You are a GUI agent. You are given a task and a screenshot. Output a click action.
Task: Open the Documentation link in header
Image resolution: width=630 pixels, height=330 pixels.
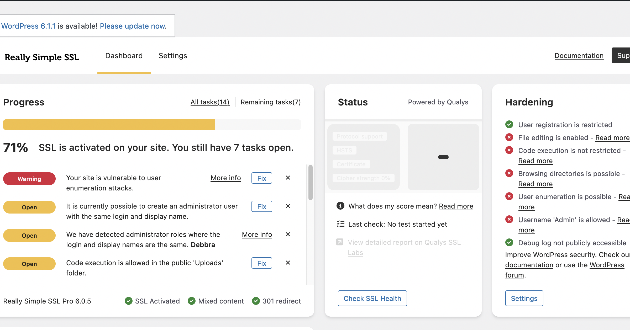579,56
